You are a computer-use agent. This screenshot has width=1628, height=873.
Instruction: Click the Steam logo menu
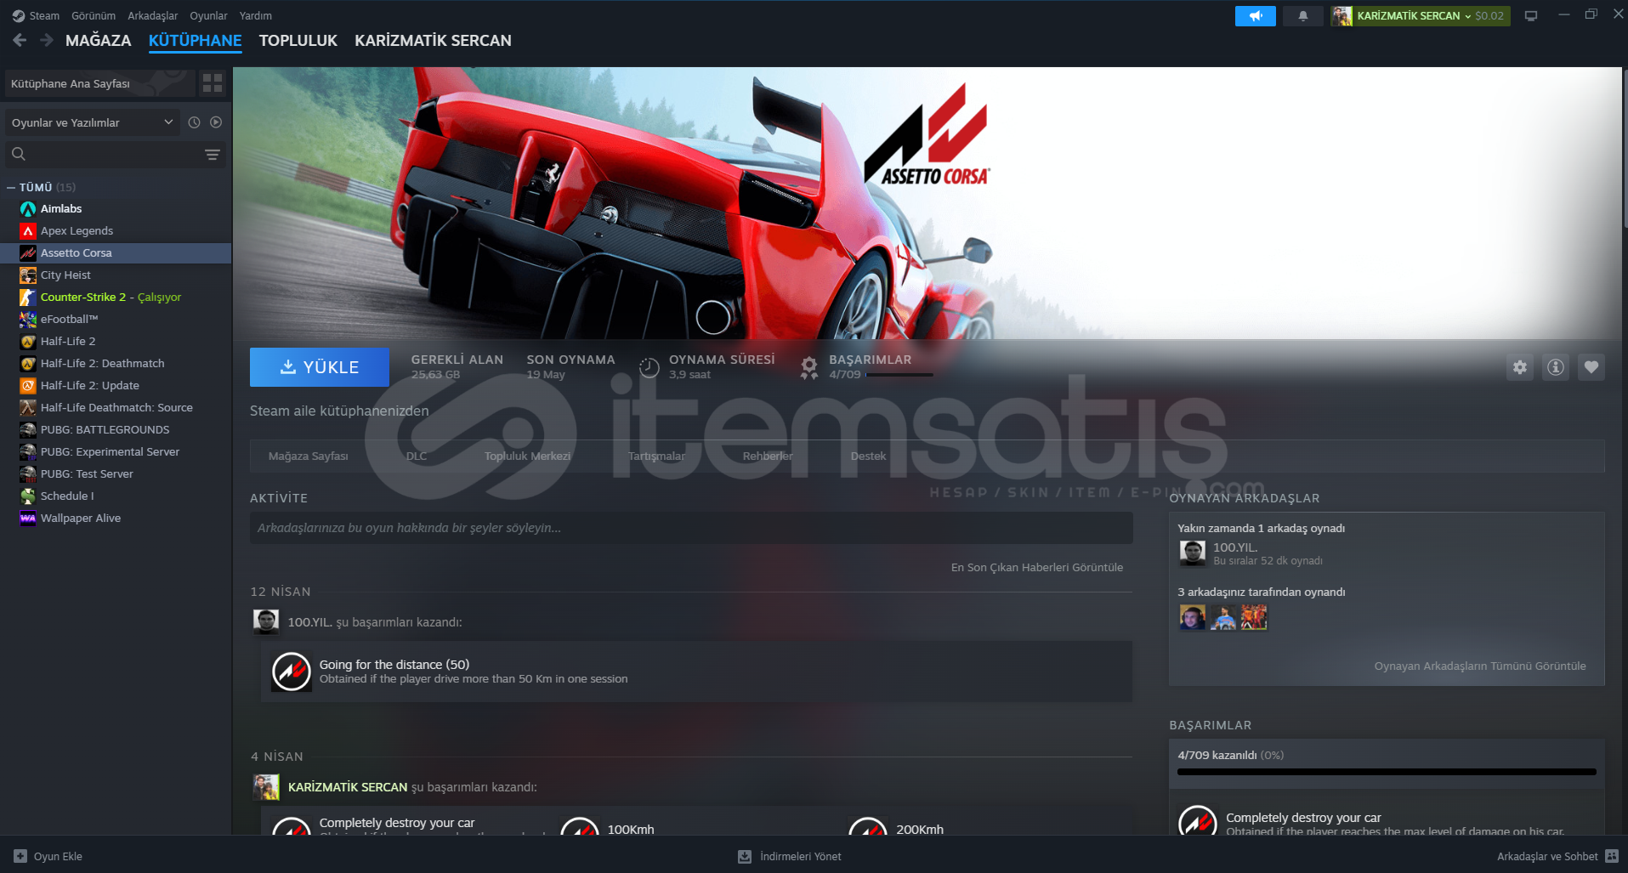point(19,15)
